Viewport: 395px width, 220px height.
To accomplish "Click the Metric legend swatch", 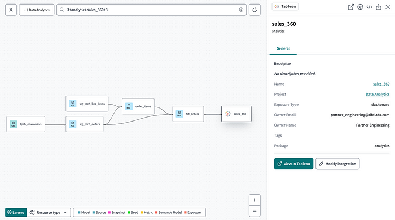I will [x=142, y=212].
